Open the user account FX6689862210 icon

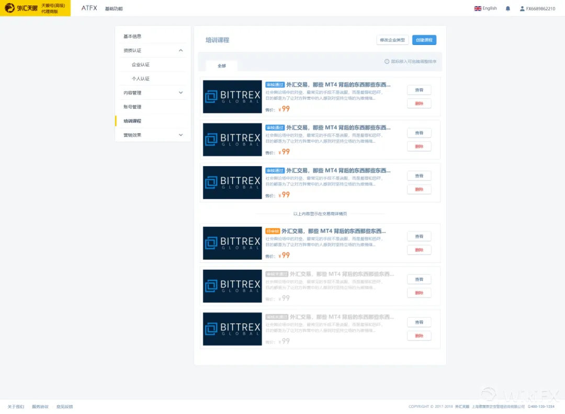522,9
